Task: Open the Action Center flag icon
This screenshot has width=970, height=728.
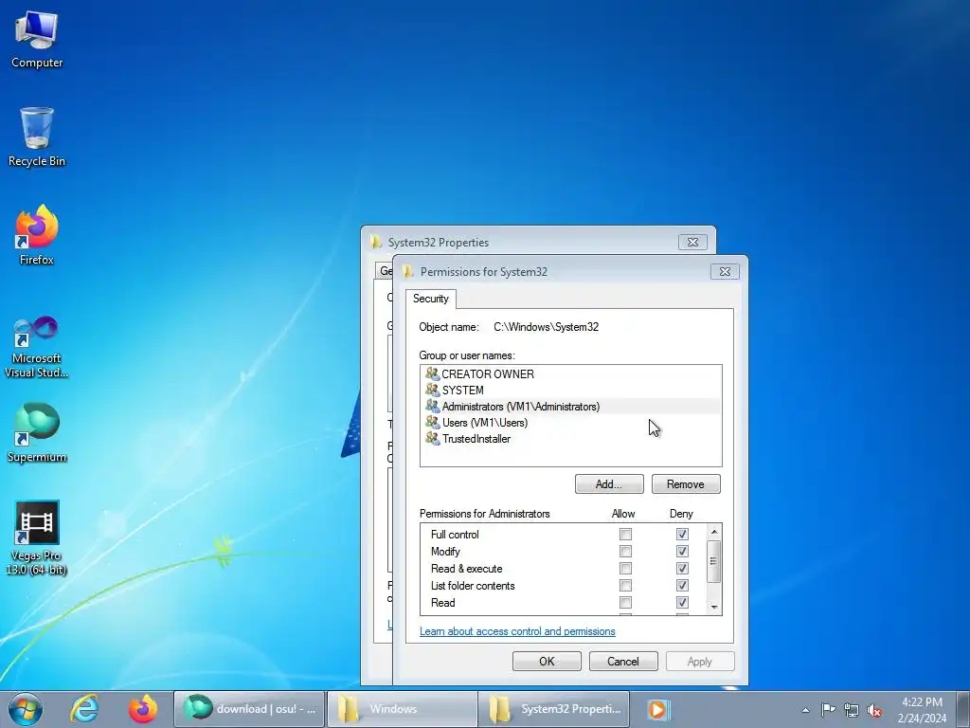Action: tap(828, 710)
